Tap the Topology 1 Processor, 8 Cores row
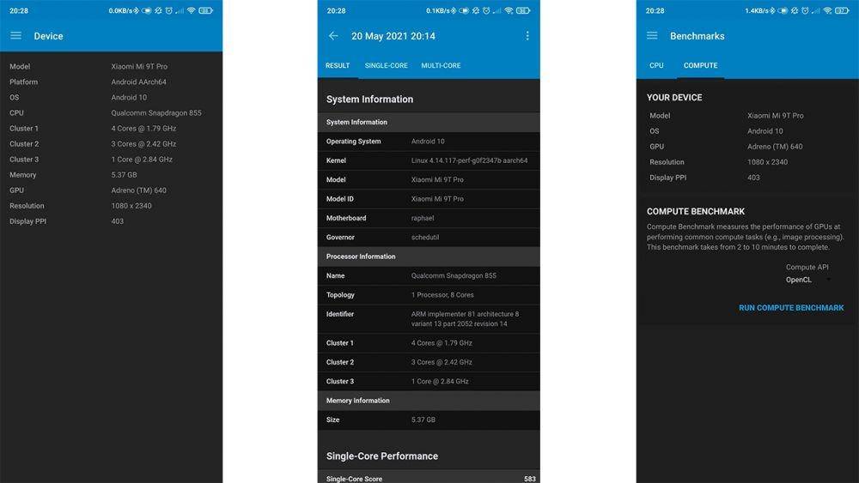 click(x=429, y=295)
